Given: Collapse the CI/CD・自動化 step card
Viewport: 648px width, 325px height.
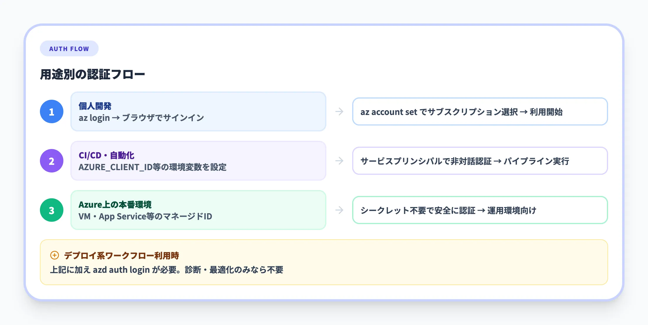Looking at the screenshot, I should [198, 161].
